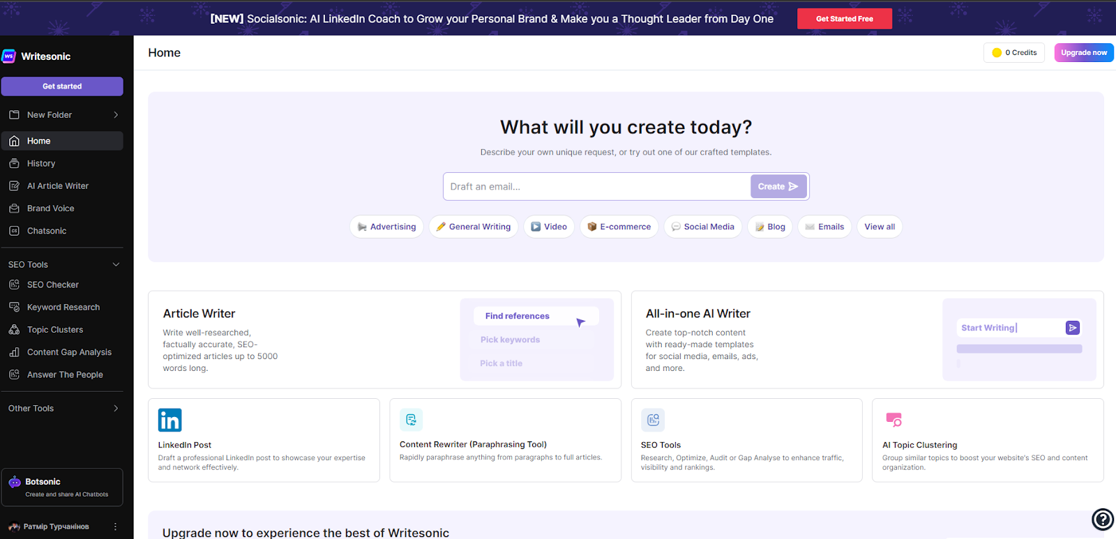Click the Botsonic robot icon
This screenshot has width=1116, height=539.
[15, 482]
